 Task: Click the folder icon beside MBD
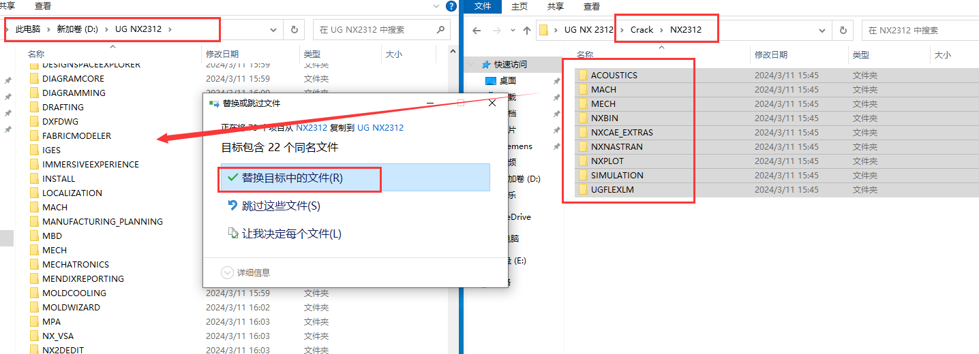[x=34, y=236]
